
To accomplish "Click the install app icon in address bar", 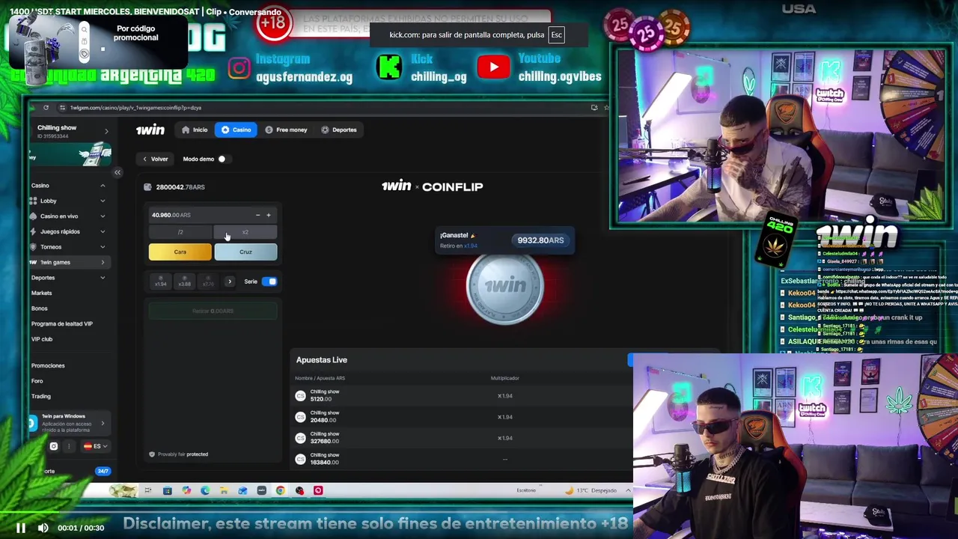I will click(x=594, y=108).
